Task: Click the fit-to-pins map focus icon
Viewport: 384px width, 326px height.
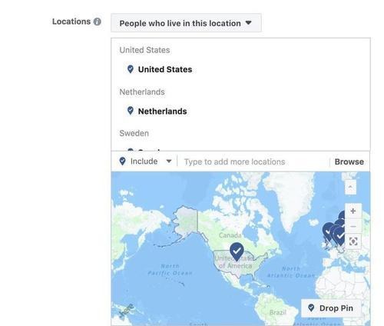Action: click(353, 241)
